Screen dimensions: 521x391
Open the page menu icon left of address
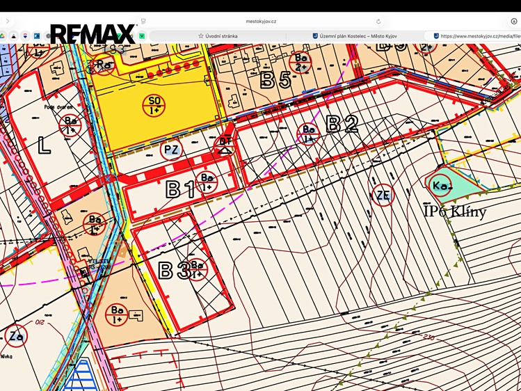click(143, 22)
